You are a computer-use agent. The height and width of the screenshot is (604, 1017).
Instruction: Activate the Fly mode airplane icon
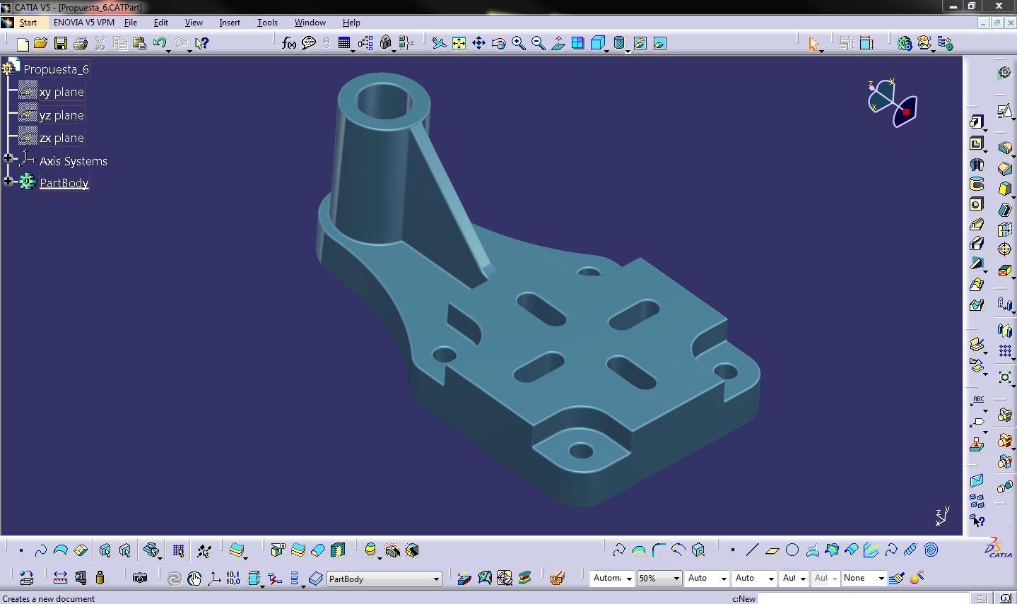pyautogui.click(x=439, y=44)
